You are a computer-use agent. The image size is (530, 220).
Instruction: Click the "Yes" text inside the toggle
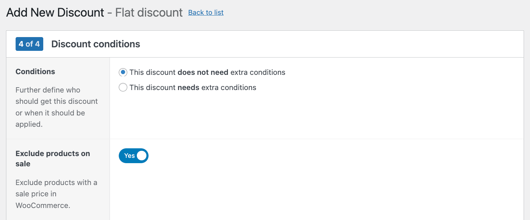click(129, 156)
